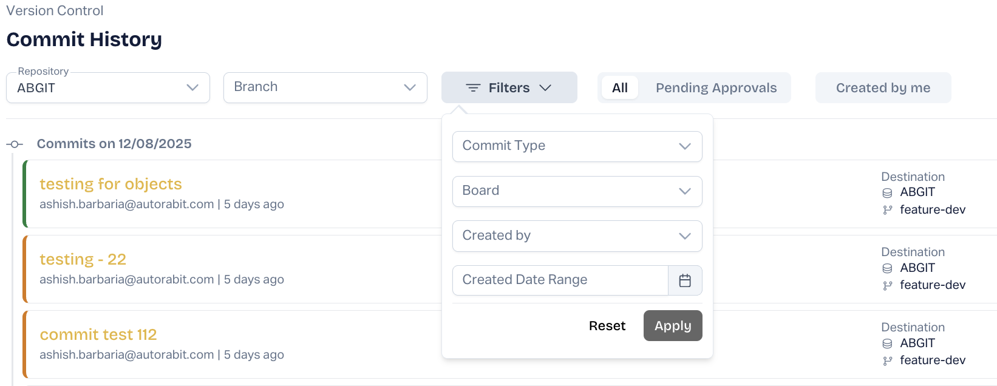
Task: Toggle the Created by me filter
Action: click(x=883, y=88)
